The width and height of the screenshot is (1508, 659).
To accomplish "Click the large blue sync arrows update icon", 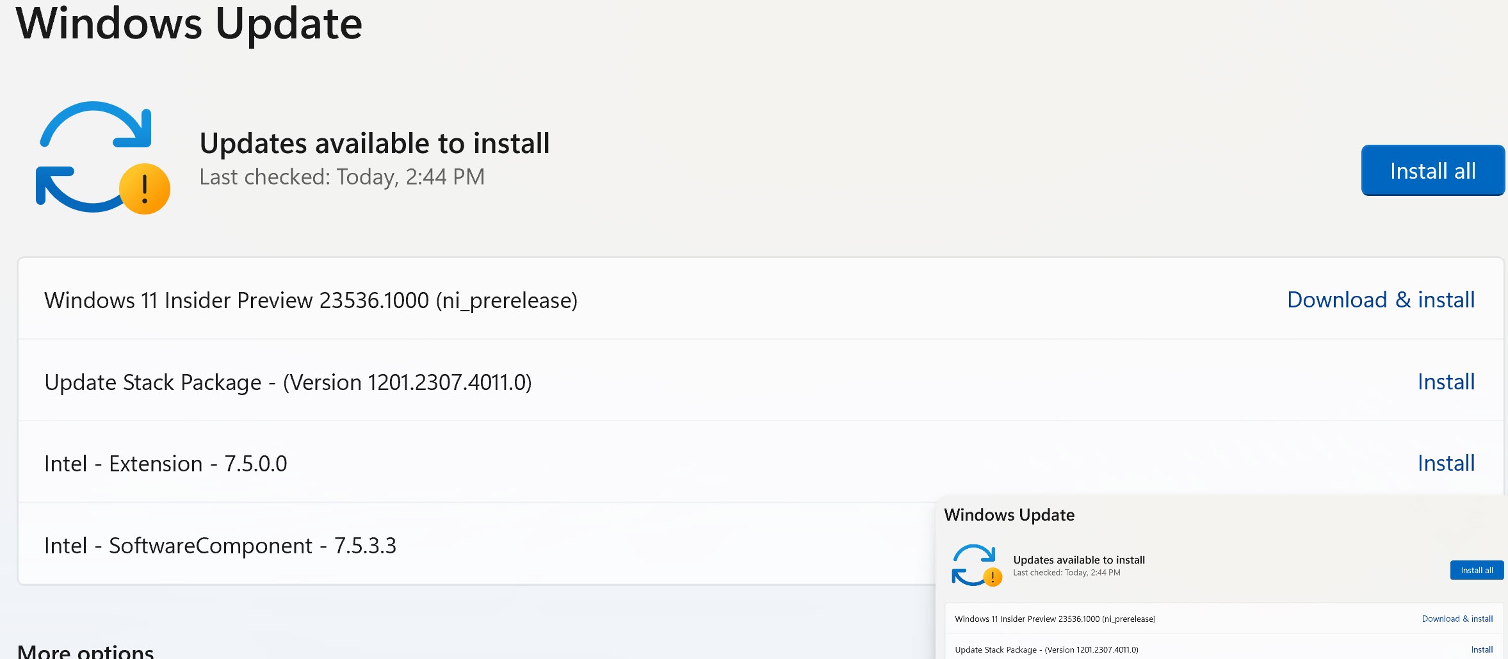I will (x=102, y=158).
